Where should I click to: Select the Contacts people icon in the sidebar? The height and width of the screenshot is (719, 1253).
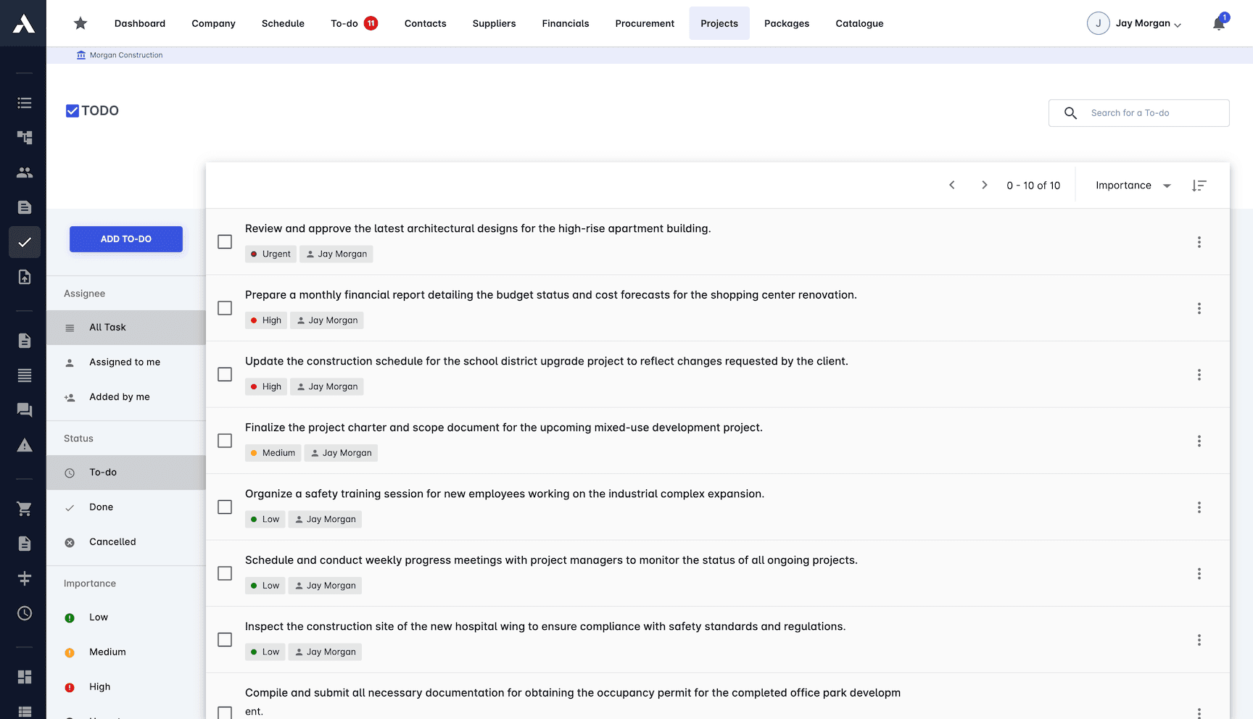(x=24, y=172)
